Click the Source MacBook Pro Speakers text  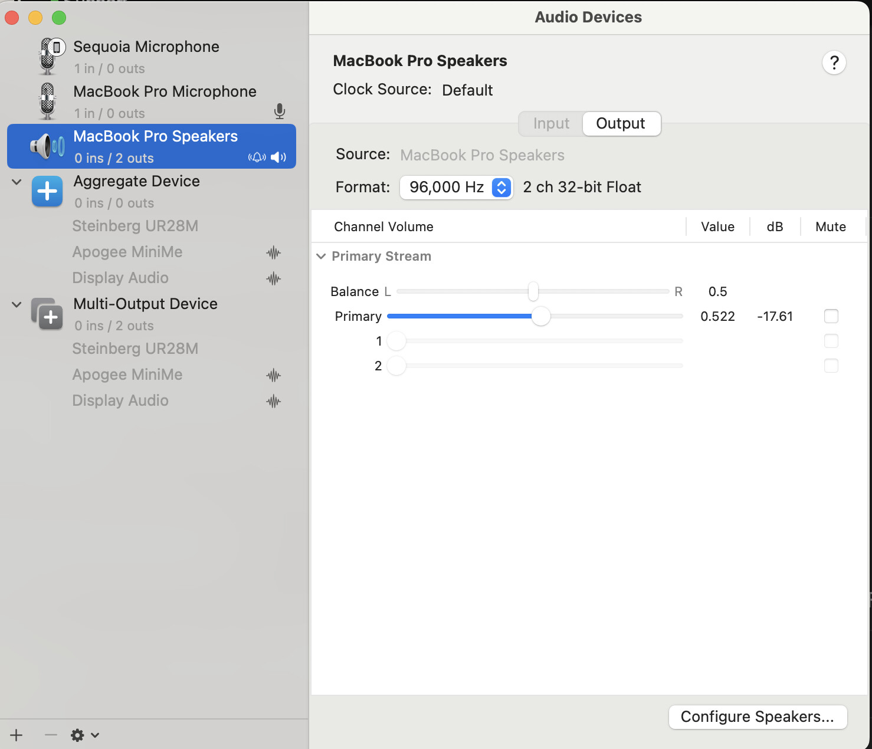[x=482, y=155]
